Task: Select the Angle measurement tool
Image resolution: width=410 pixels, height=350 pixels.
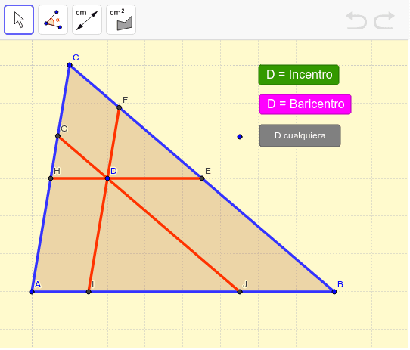Action: (53, 20)
